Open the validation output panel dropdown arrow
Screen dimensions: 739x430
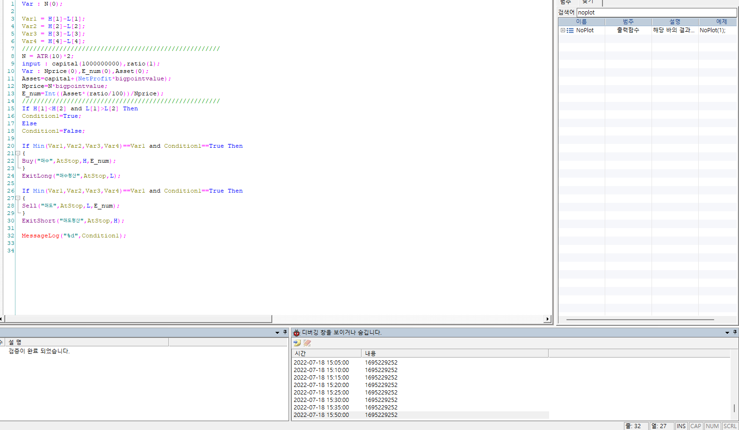(277, 332)
